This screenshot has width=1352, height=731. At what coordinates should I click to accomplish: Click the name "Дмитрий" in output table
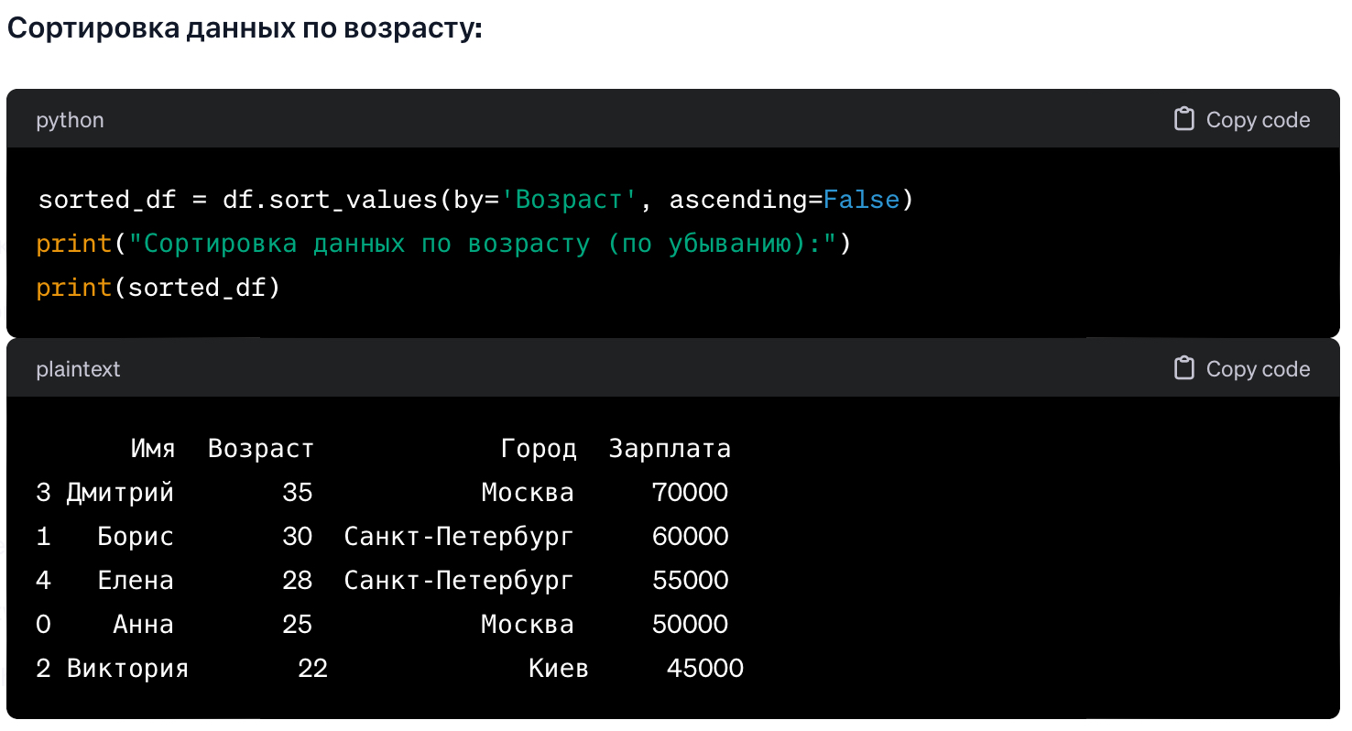coord(120,493)
